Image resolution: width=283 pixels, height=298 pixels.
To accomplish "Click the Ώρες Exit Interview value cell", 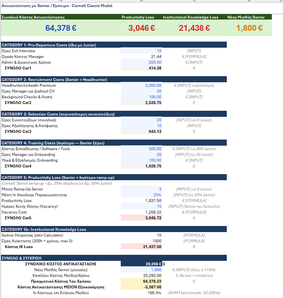I will click(x=141, y=51).
